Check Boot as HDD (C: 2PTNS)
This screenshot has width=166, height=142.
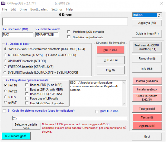pyautogui.click(x=27, y=94)
